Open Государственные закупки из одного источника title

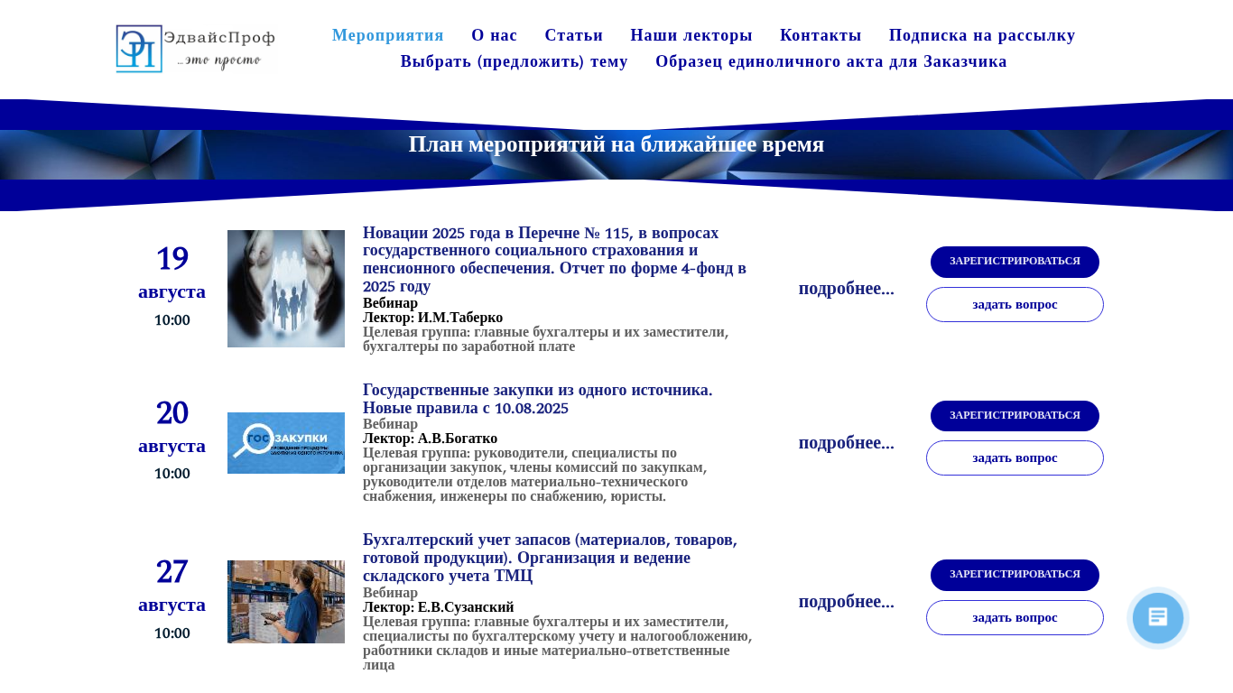[x=538, y=399]
